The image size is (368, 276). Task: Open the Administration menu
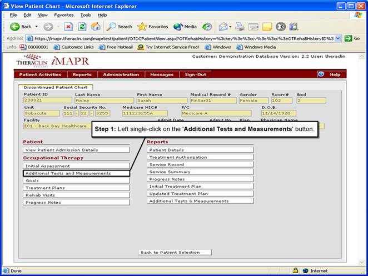121,74
